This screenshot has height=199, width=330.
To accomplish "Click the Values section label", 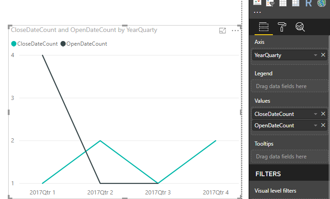I will pyautogui.click(x=262, y=101).
